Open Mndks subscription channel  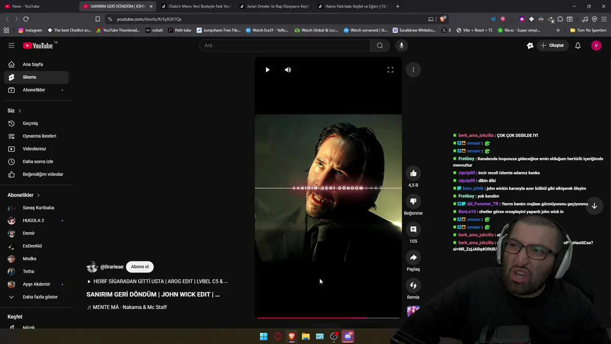coord(36,258)
